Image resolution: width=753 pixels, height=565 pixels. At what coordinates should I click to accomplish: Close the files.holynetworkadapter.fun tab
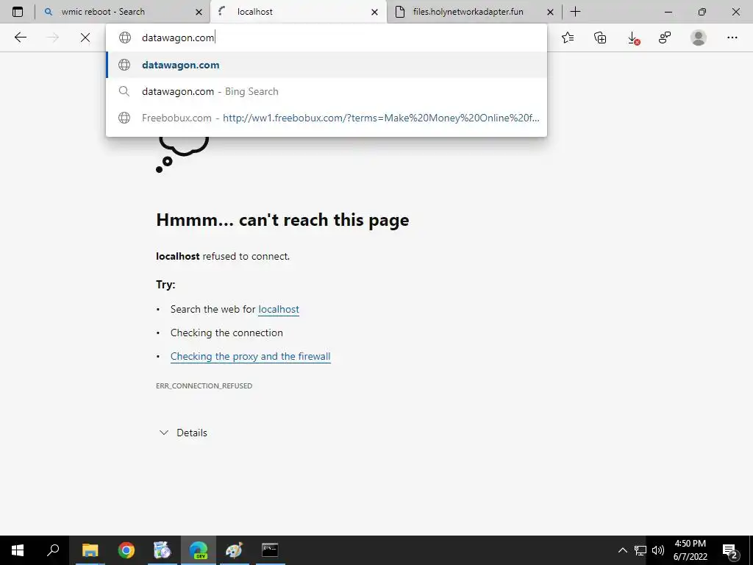(x=550, y=12)
